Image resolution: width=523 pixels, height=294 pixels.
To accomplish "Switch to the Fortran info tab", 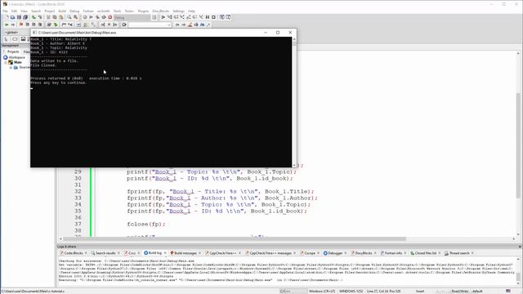I will [x=393, y=253].
